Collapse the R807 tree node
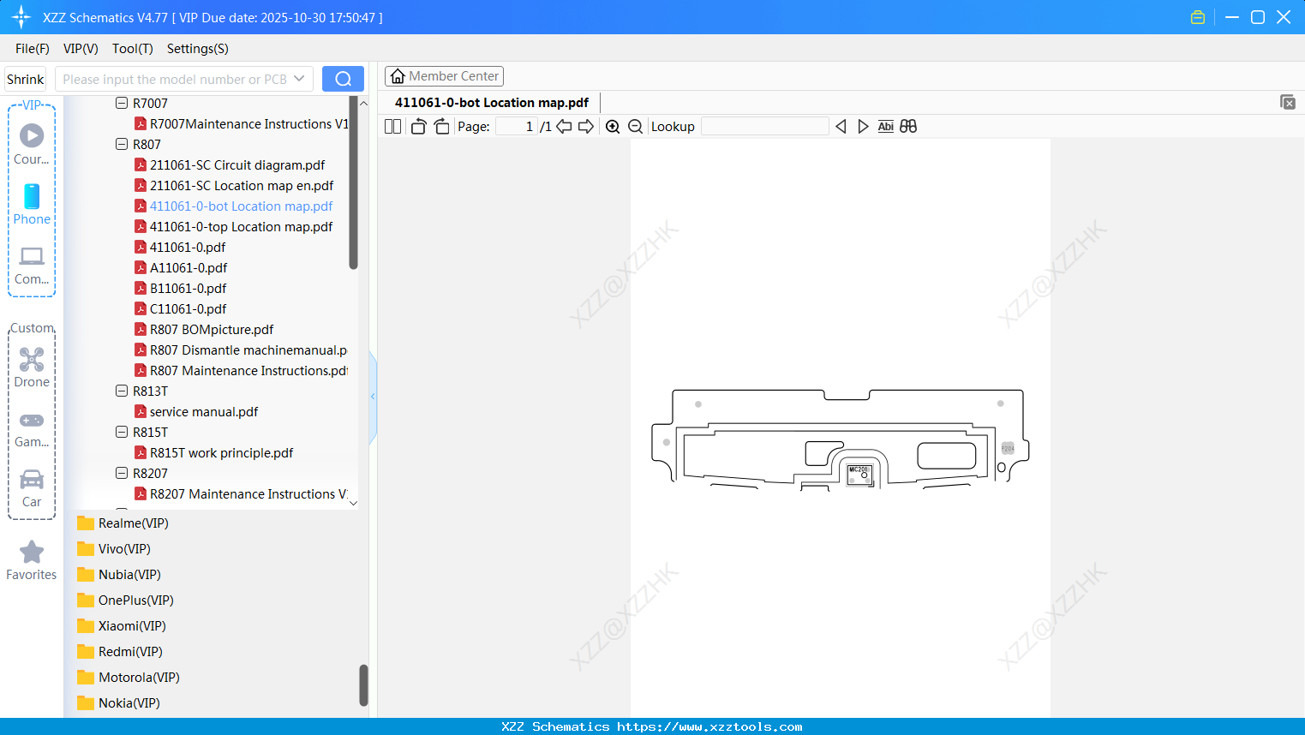 122,144
